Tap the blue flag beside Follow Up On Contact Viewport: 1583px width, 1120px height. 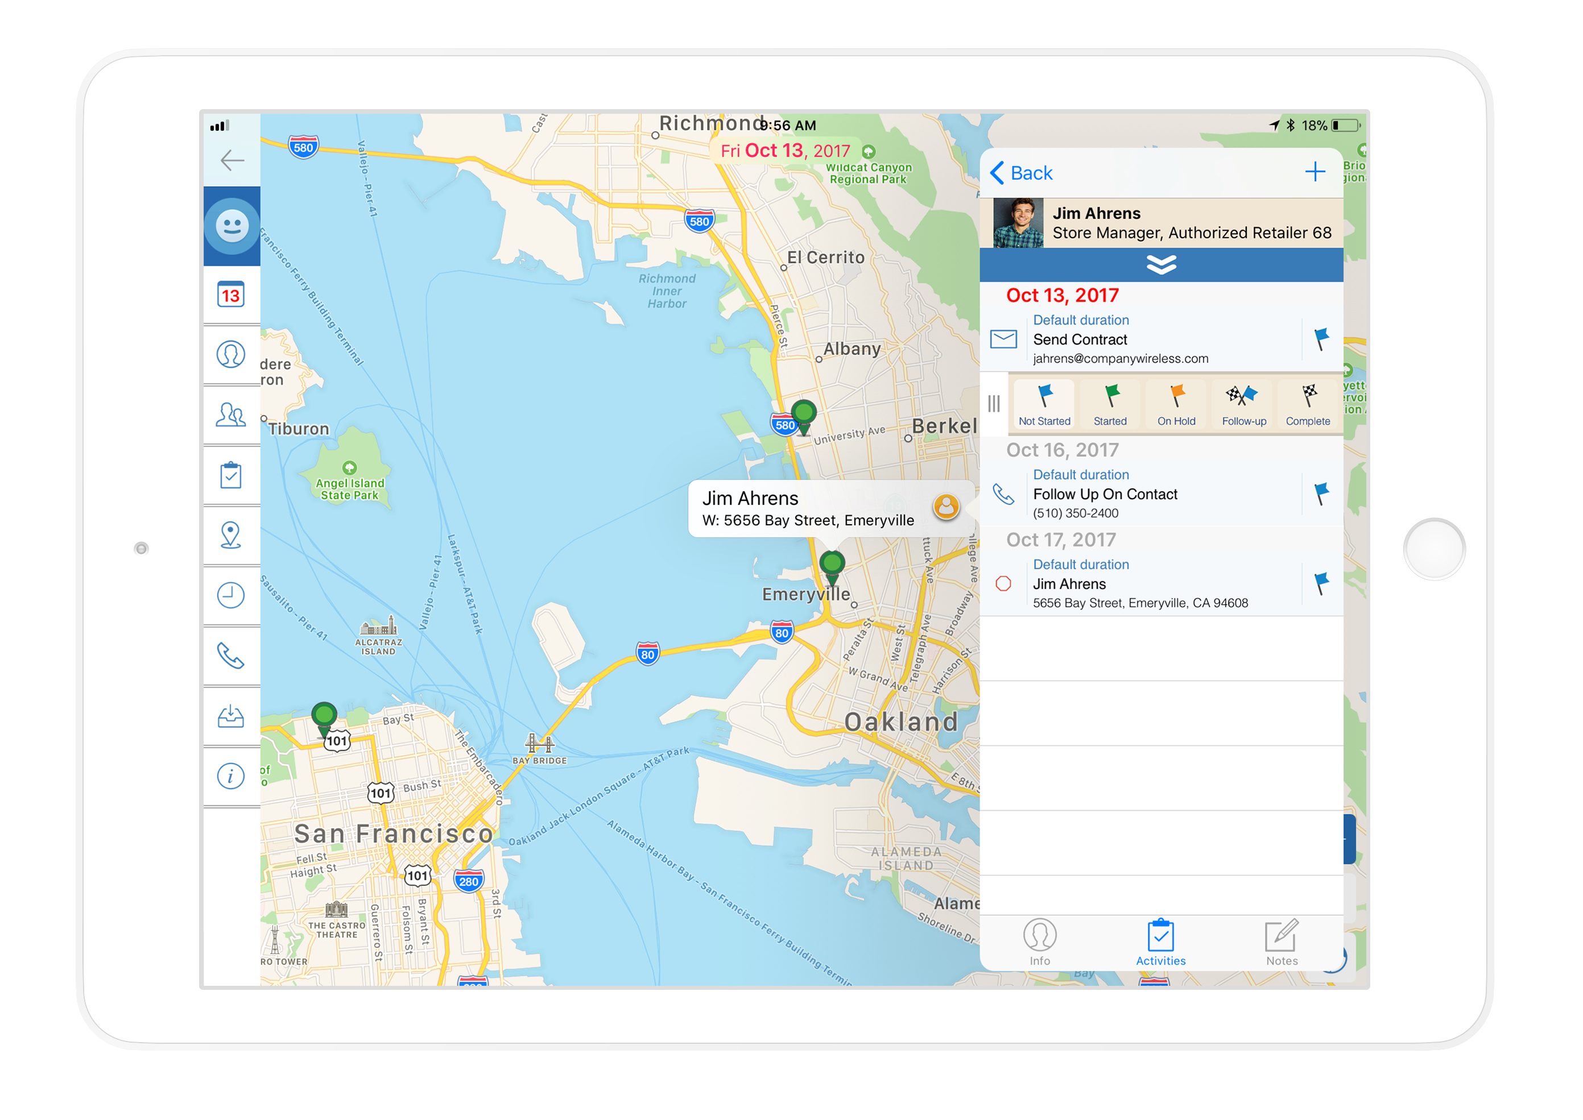click(1321, 494)
